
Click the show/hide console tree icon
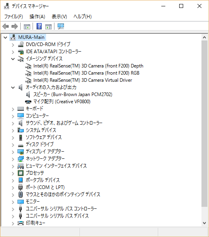[27, 27]
